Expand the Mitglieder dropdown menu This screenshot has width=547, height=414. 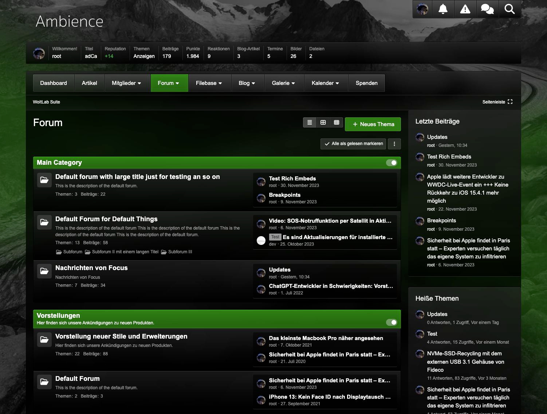pos(126,83)
